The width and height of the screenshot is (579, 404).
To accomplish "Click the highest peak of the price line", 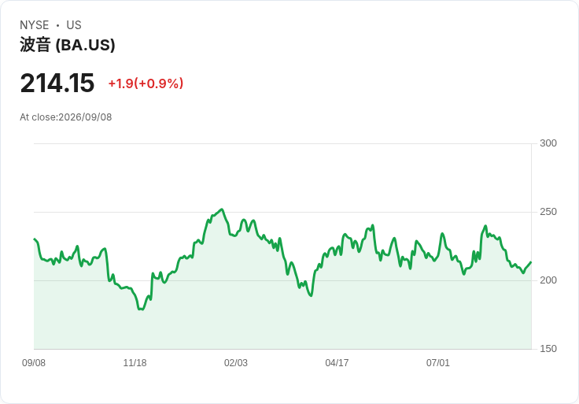I will point(222,209).
